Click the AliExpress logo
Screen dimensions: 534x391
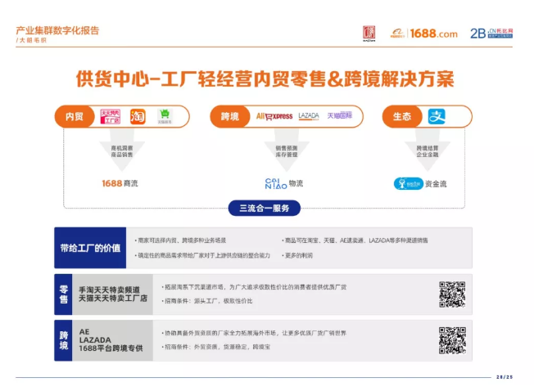(x=274, y=117)
